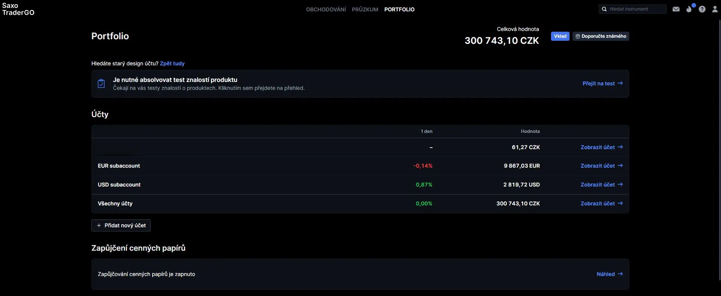Switch to the OBCHODOVÁNÍ tab
The width and height of the screenshot is (721, 296).
point(326,9)
